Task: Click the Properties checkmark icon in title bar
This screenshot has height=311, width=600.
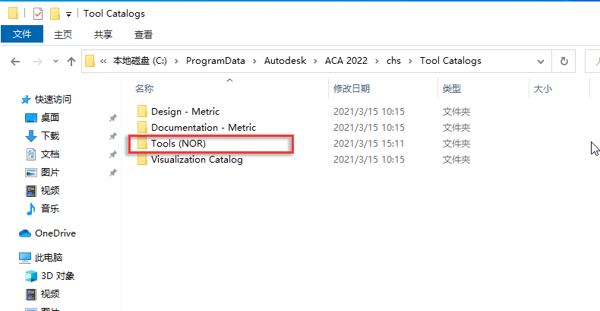Action: (x=38, y=13)
